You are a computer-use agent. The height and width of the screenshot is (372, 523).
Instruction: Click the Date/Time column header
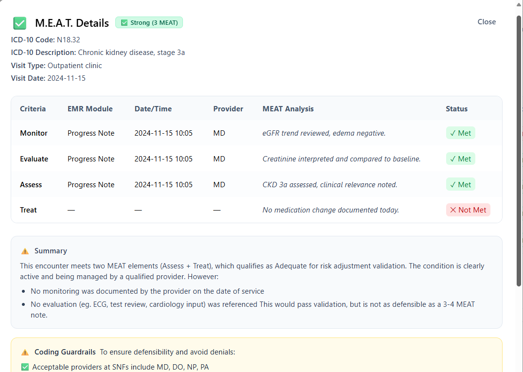(x=153, y=109)
